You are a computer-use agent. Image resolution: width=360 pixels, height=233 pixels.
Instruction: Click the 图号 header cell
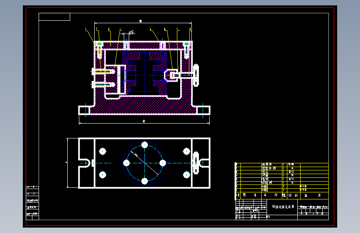pos(251,195)
